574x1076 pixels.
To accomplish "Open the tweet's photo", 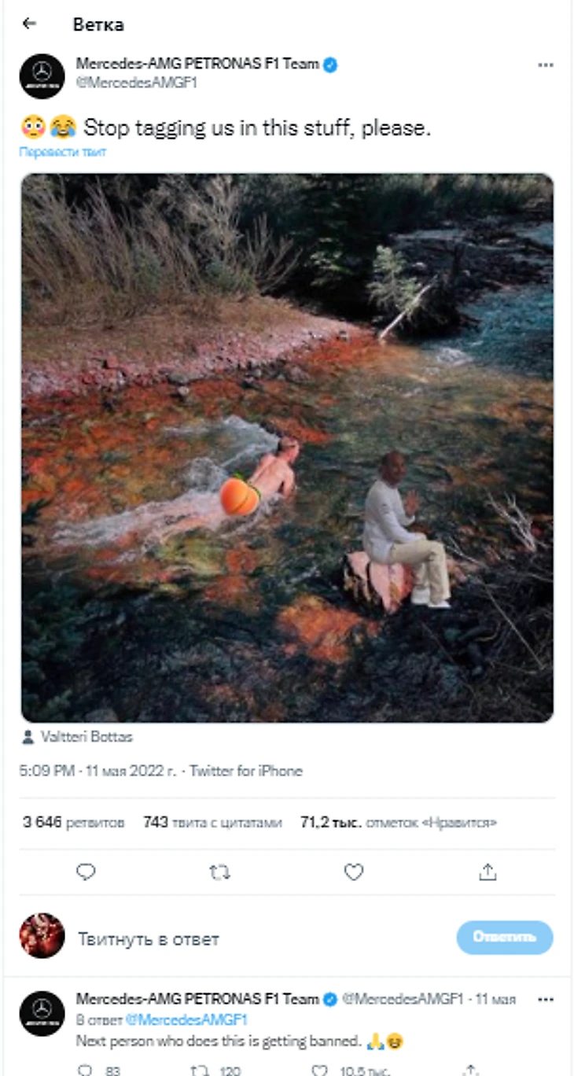I will (x=287, y=447).
